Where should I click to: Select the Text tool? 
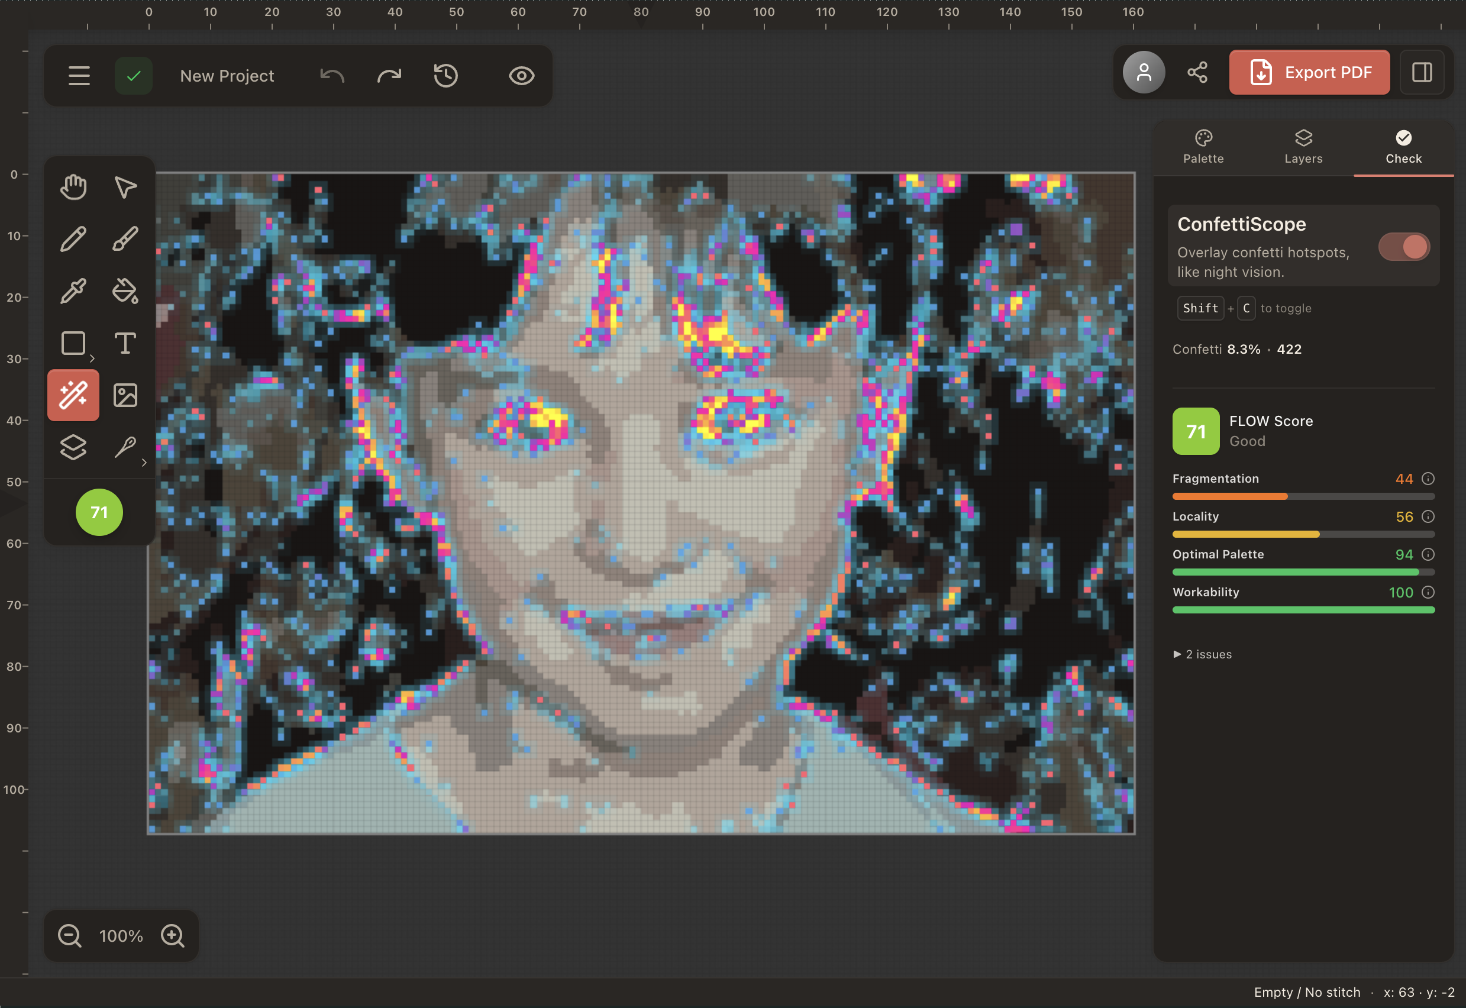coord(125,343)
